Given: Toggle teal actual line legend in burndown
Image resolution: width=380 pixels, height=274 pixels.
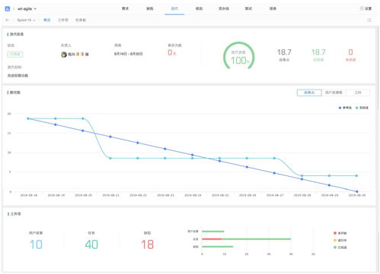Looking at the screenshot, I should (x=362, y=108).
